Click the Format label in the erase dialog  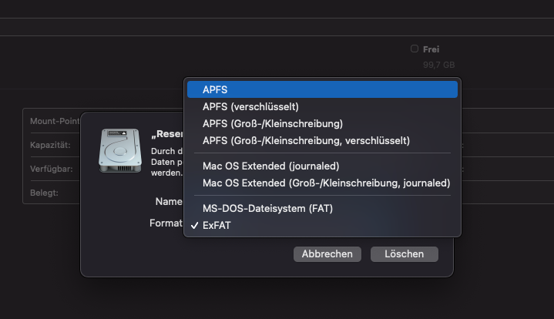point(164,223)
